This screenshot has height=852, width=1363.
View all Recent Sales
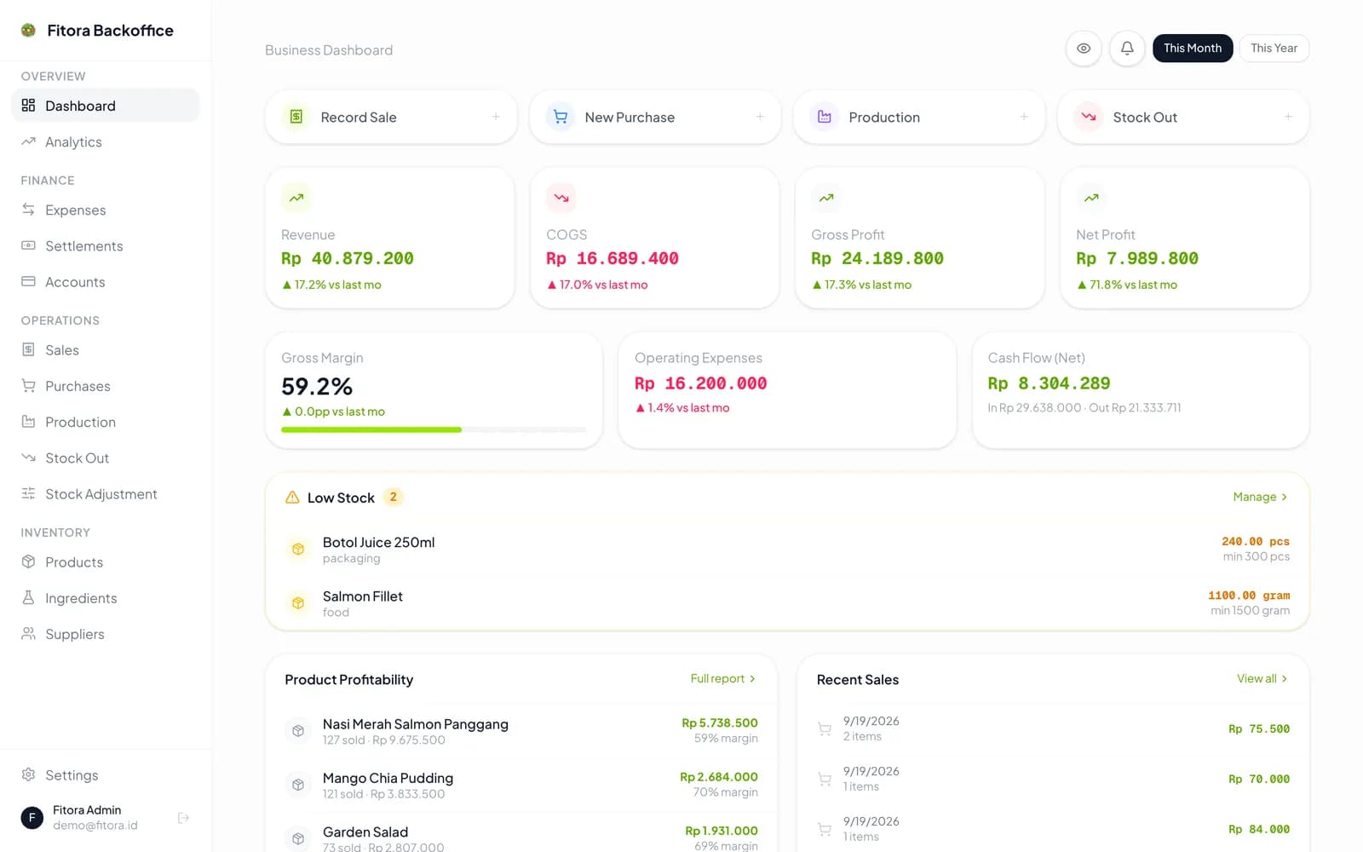click(x=1262, y=679)
